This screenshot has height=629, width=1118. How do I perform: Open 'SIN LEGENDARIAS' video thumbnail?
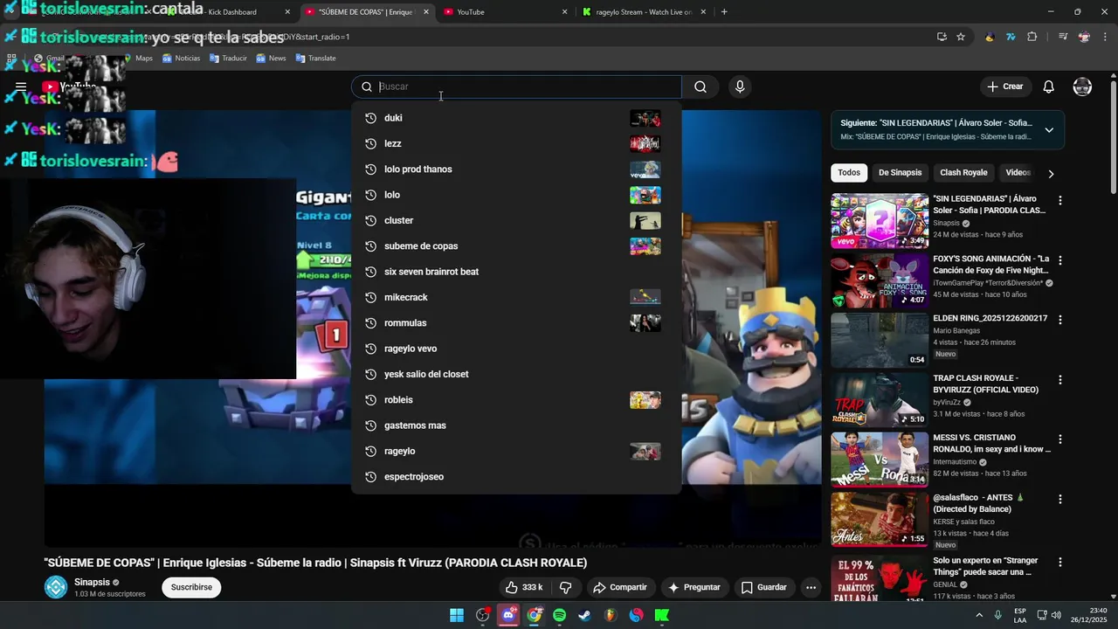coord(880,221)
